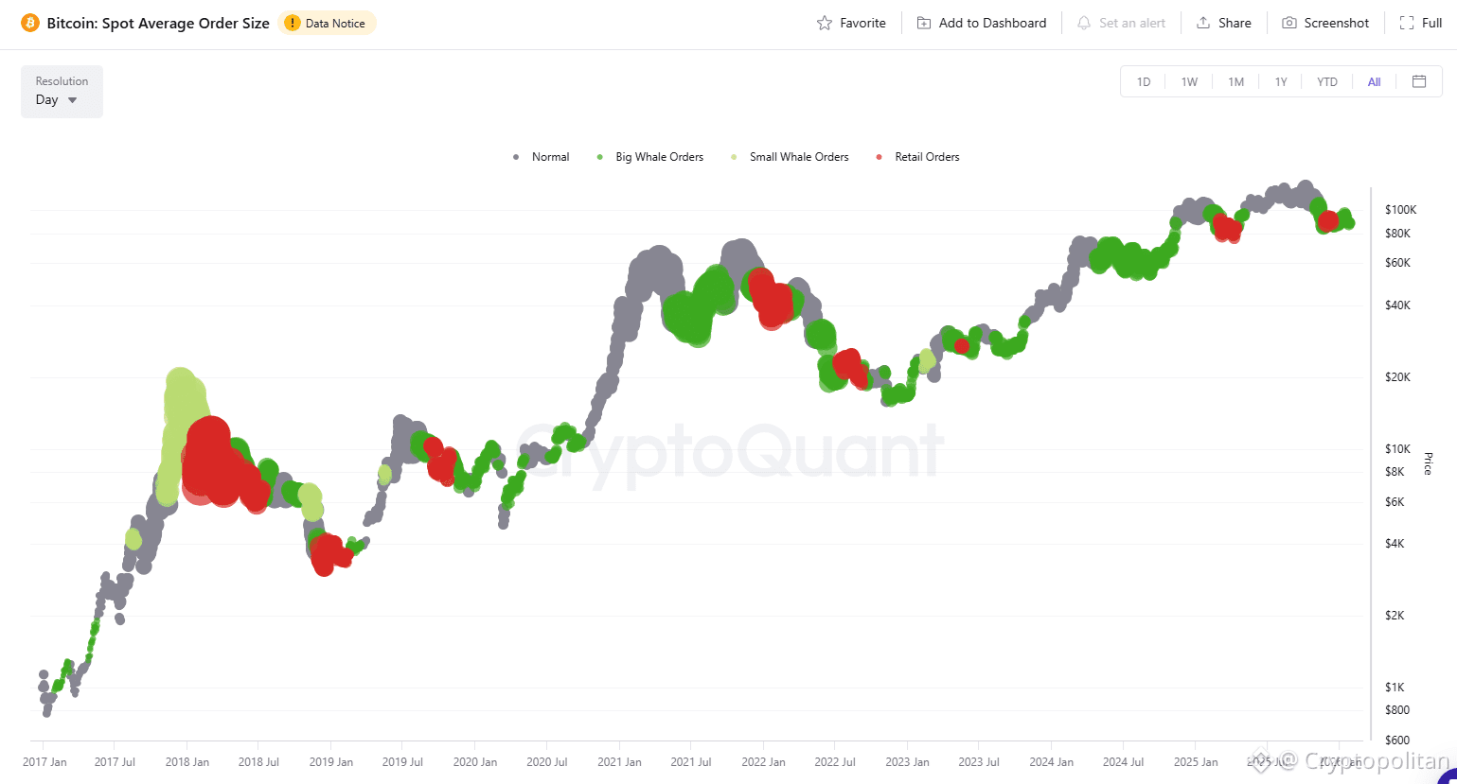Hide the Big Whale Orders series
This screenshot has width=1457, height=784.
(650, 156)
